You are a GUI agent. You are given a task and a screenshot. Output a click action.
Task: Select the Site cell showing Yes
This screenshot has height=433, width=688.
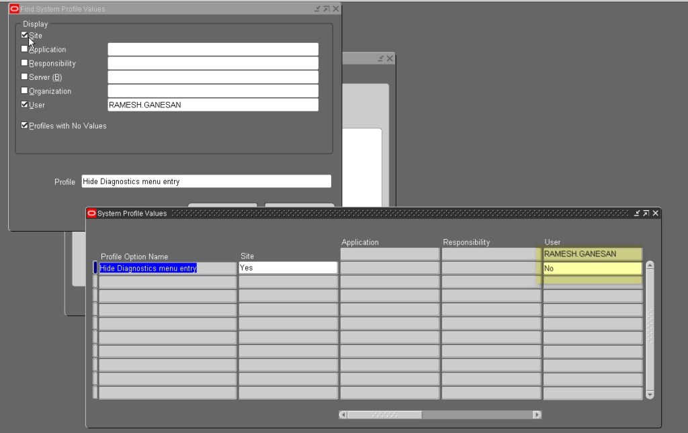click(288, 267)
